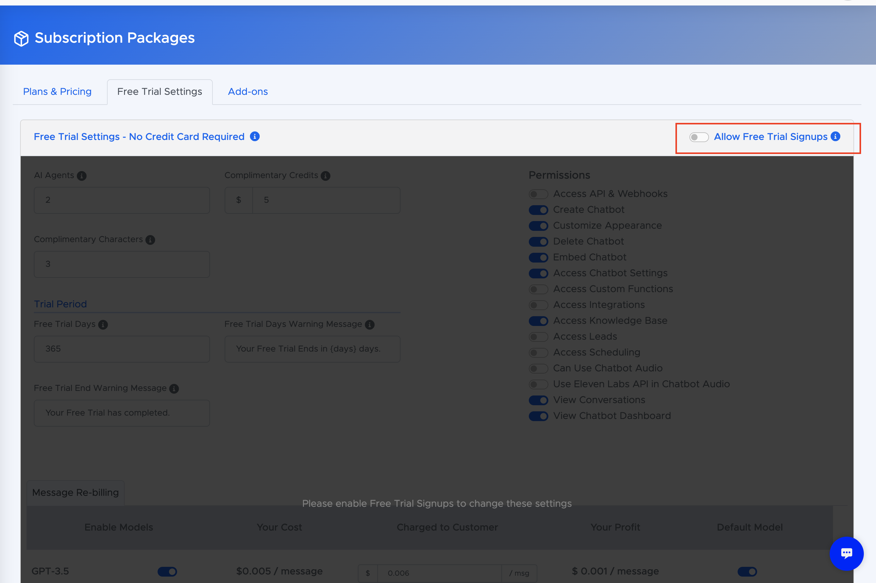Viewport: 876px width, 583px height.
Task: Switch to Plans & Pricing tab
Action: (x=57, y=91)
